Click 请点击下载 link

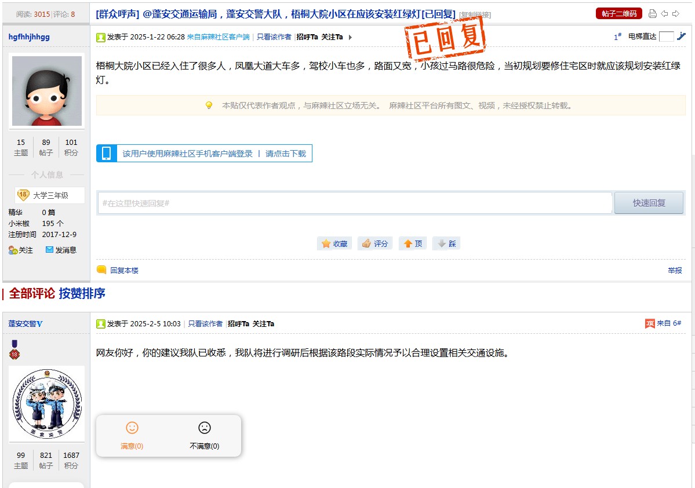(x=286, y=154)
